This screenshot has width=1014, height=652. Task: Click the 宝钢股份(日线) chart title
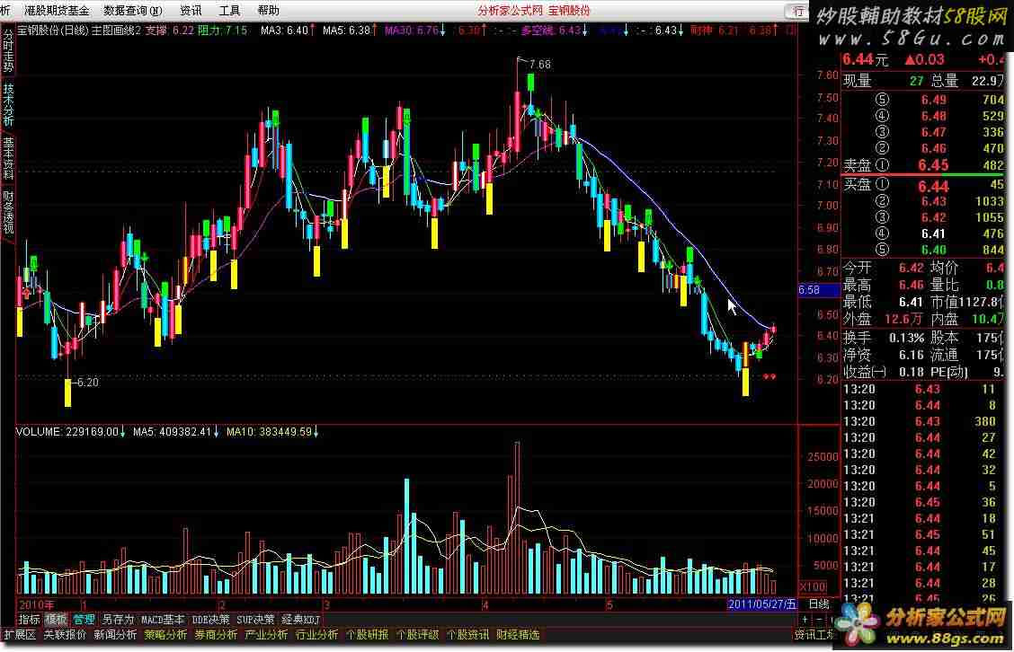52,30
